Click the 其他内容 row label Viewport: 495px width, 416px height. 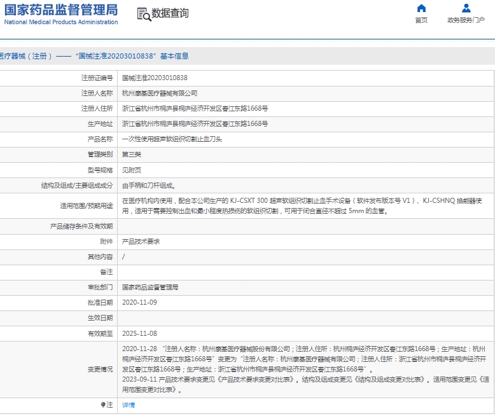(x=100, y=256)
